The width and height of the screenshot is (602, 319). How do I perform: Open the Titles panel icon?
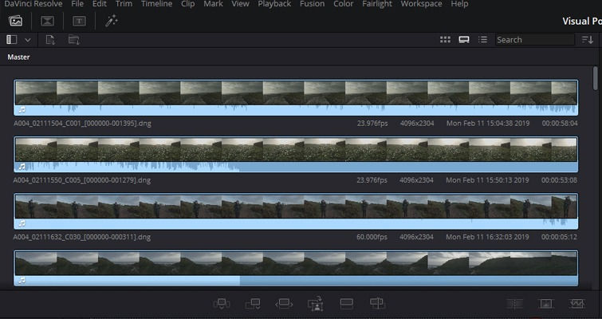(x=79, y=21)
